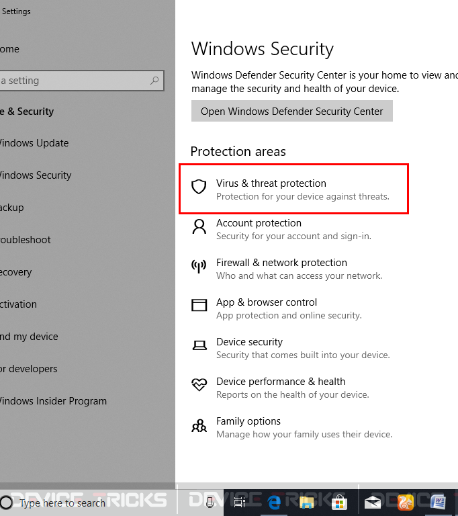This screenshot has height=516, width=458.
Task: Select Windows Update in the sidebar
Action: click(x=34, y=143)
